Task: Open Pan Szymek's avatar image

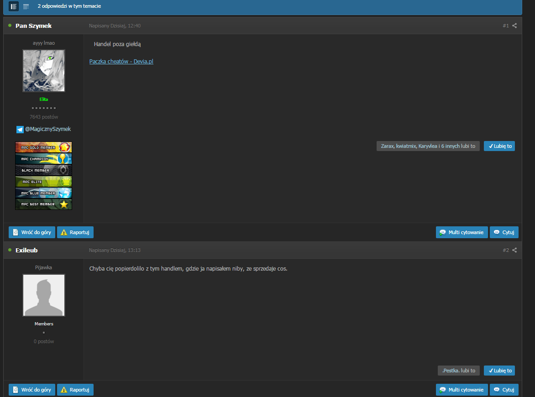Action: click(44, 71)
